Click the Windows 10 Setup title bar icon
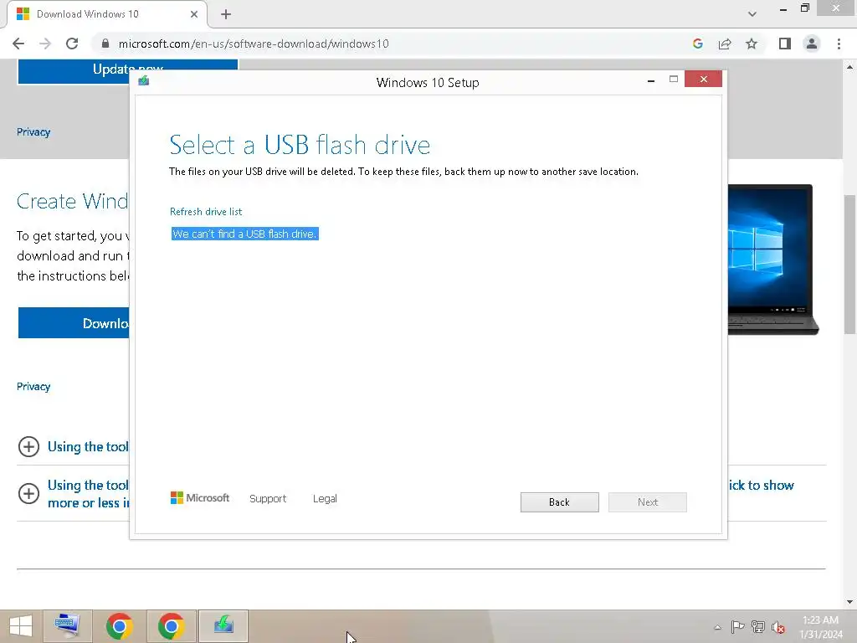Image resolution: width=857 pixels, height=643 pixels. tap(144, 81)
